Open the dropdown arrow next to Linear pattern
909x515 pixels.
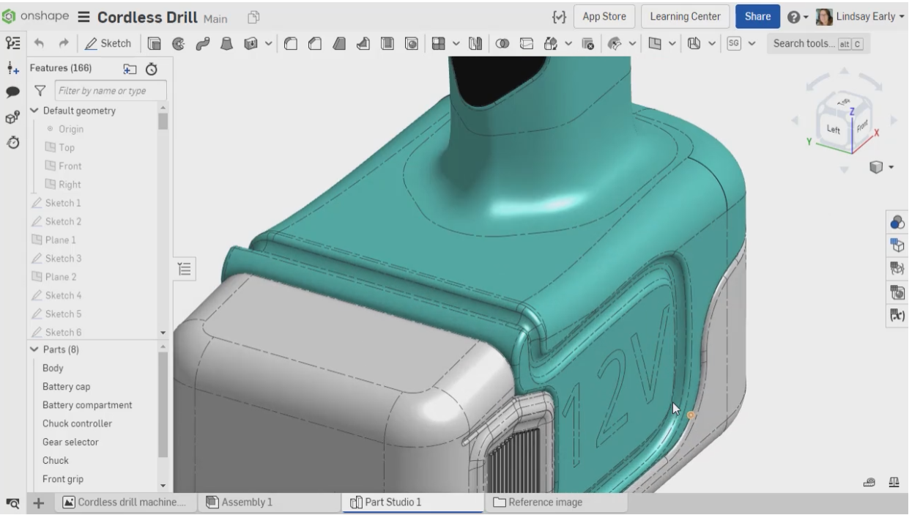tap(456, 44)
